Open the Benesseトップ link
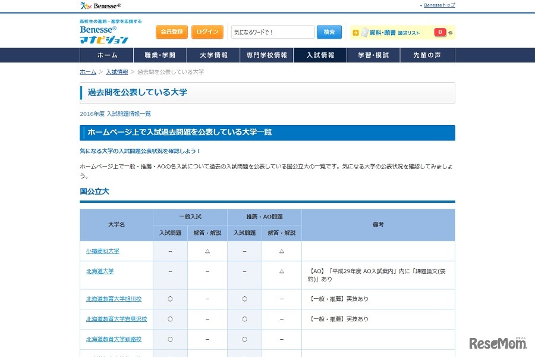This screenshot has width=535, height=357. click(x=439, y=5)
